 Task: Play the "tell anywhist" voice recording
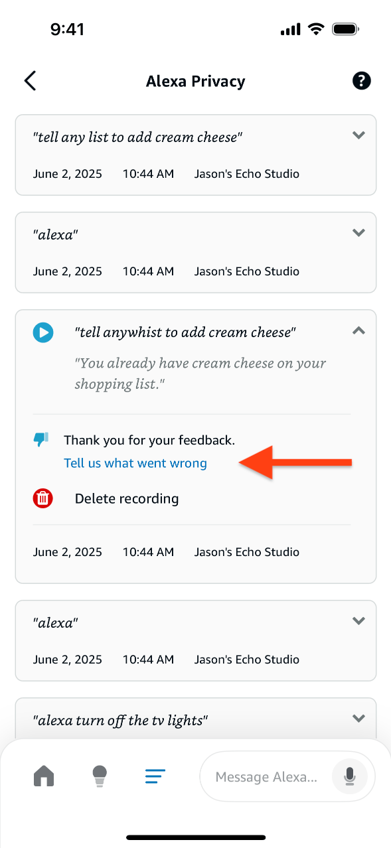pyautogui.click(x=43, y=332)
